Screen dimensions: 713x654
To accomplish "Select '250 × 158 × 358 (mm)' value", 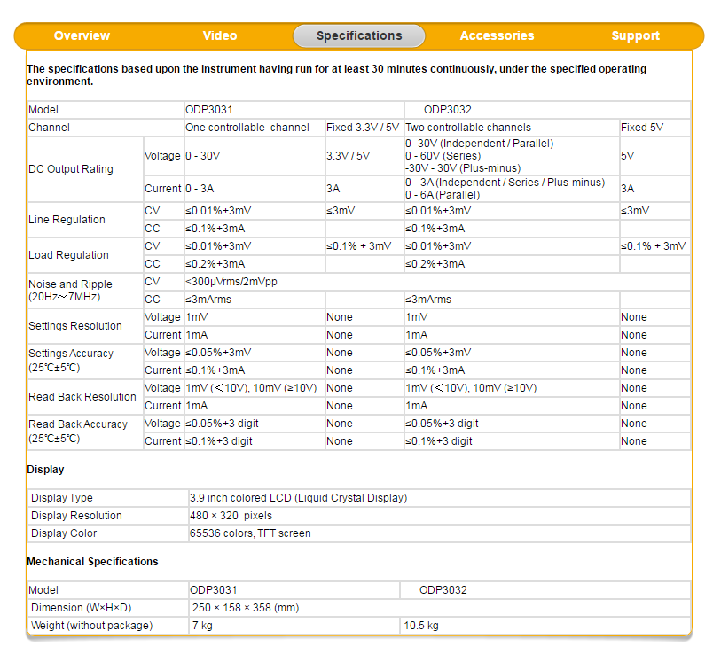I will [x=246, y=608].
